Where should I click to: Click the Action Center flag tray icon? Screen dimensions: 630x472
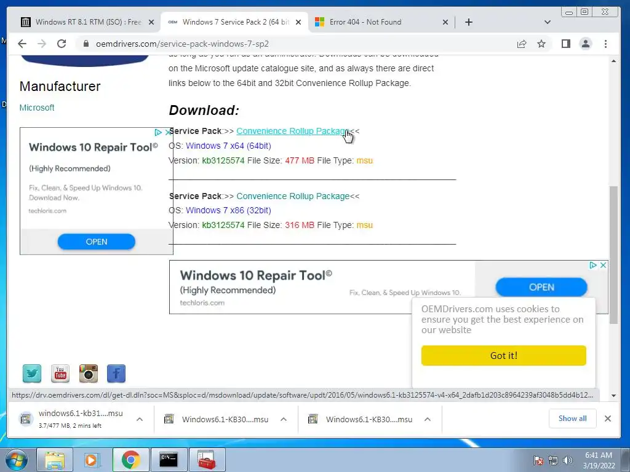(x=538, y=460)
